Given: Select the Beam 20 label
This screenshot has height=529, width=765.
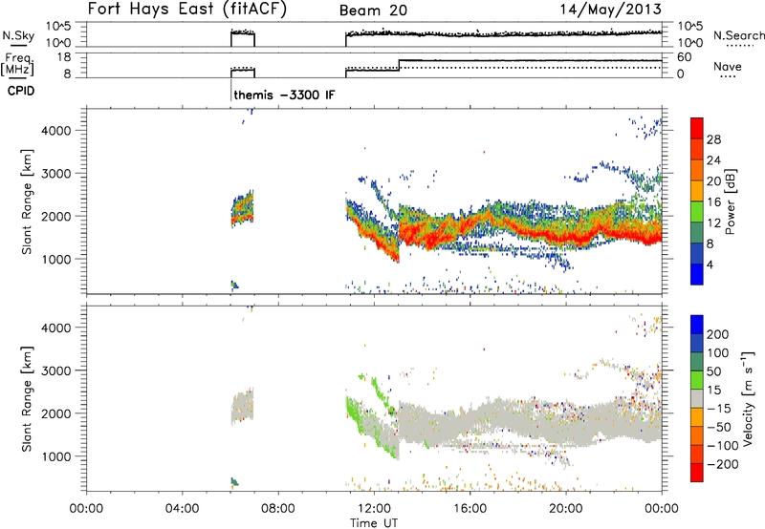Looking at the screenshot, I should coord(373,11).
